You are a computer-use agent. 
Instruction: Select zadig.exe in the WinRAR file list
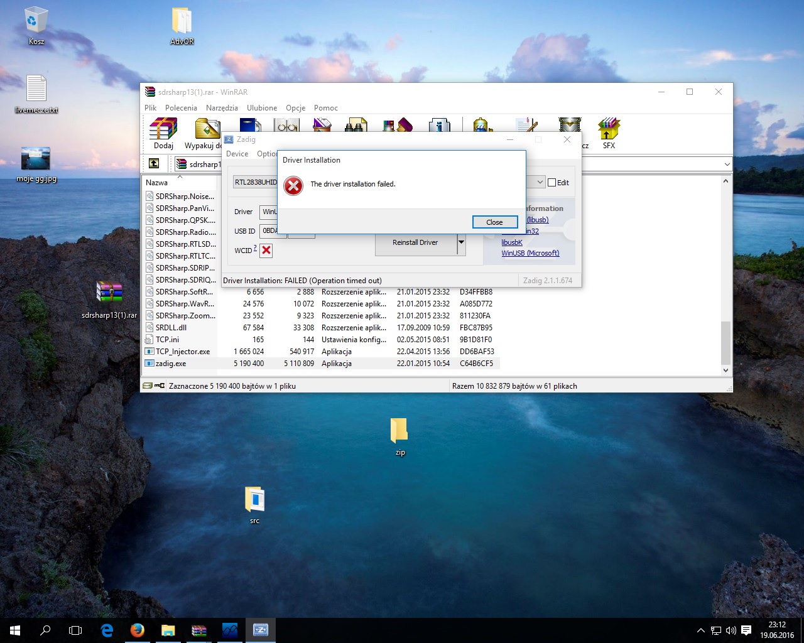click(x=322, y=364)
